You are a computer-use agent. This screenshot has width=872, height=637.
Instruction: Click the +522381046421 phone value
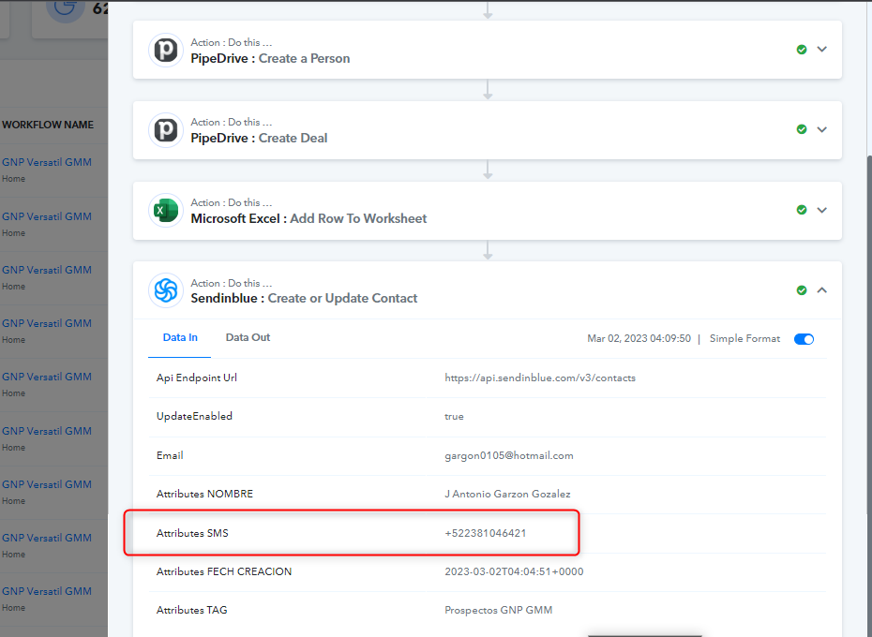486,534
